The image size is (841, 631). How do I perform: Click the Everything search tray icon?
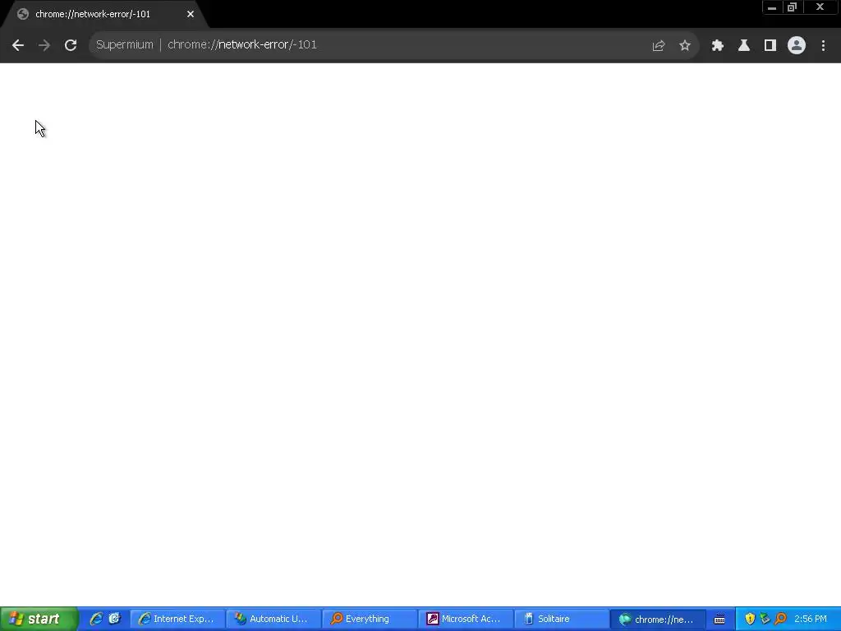[780, 619]
